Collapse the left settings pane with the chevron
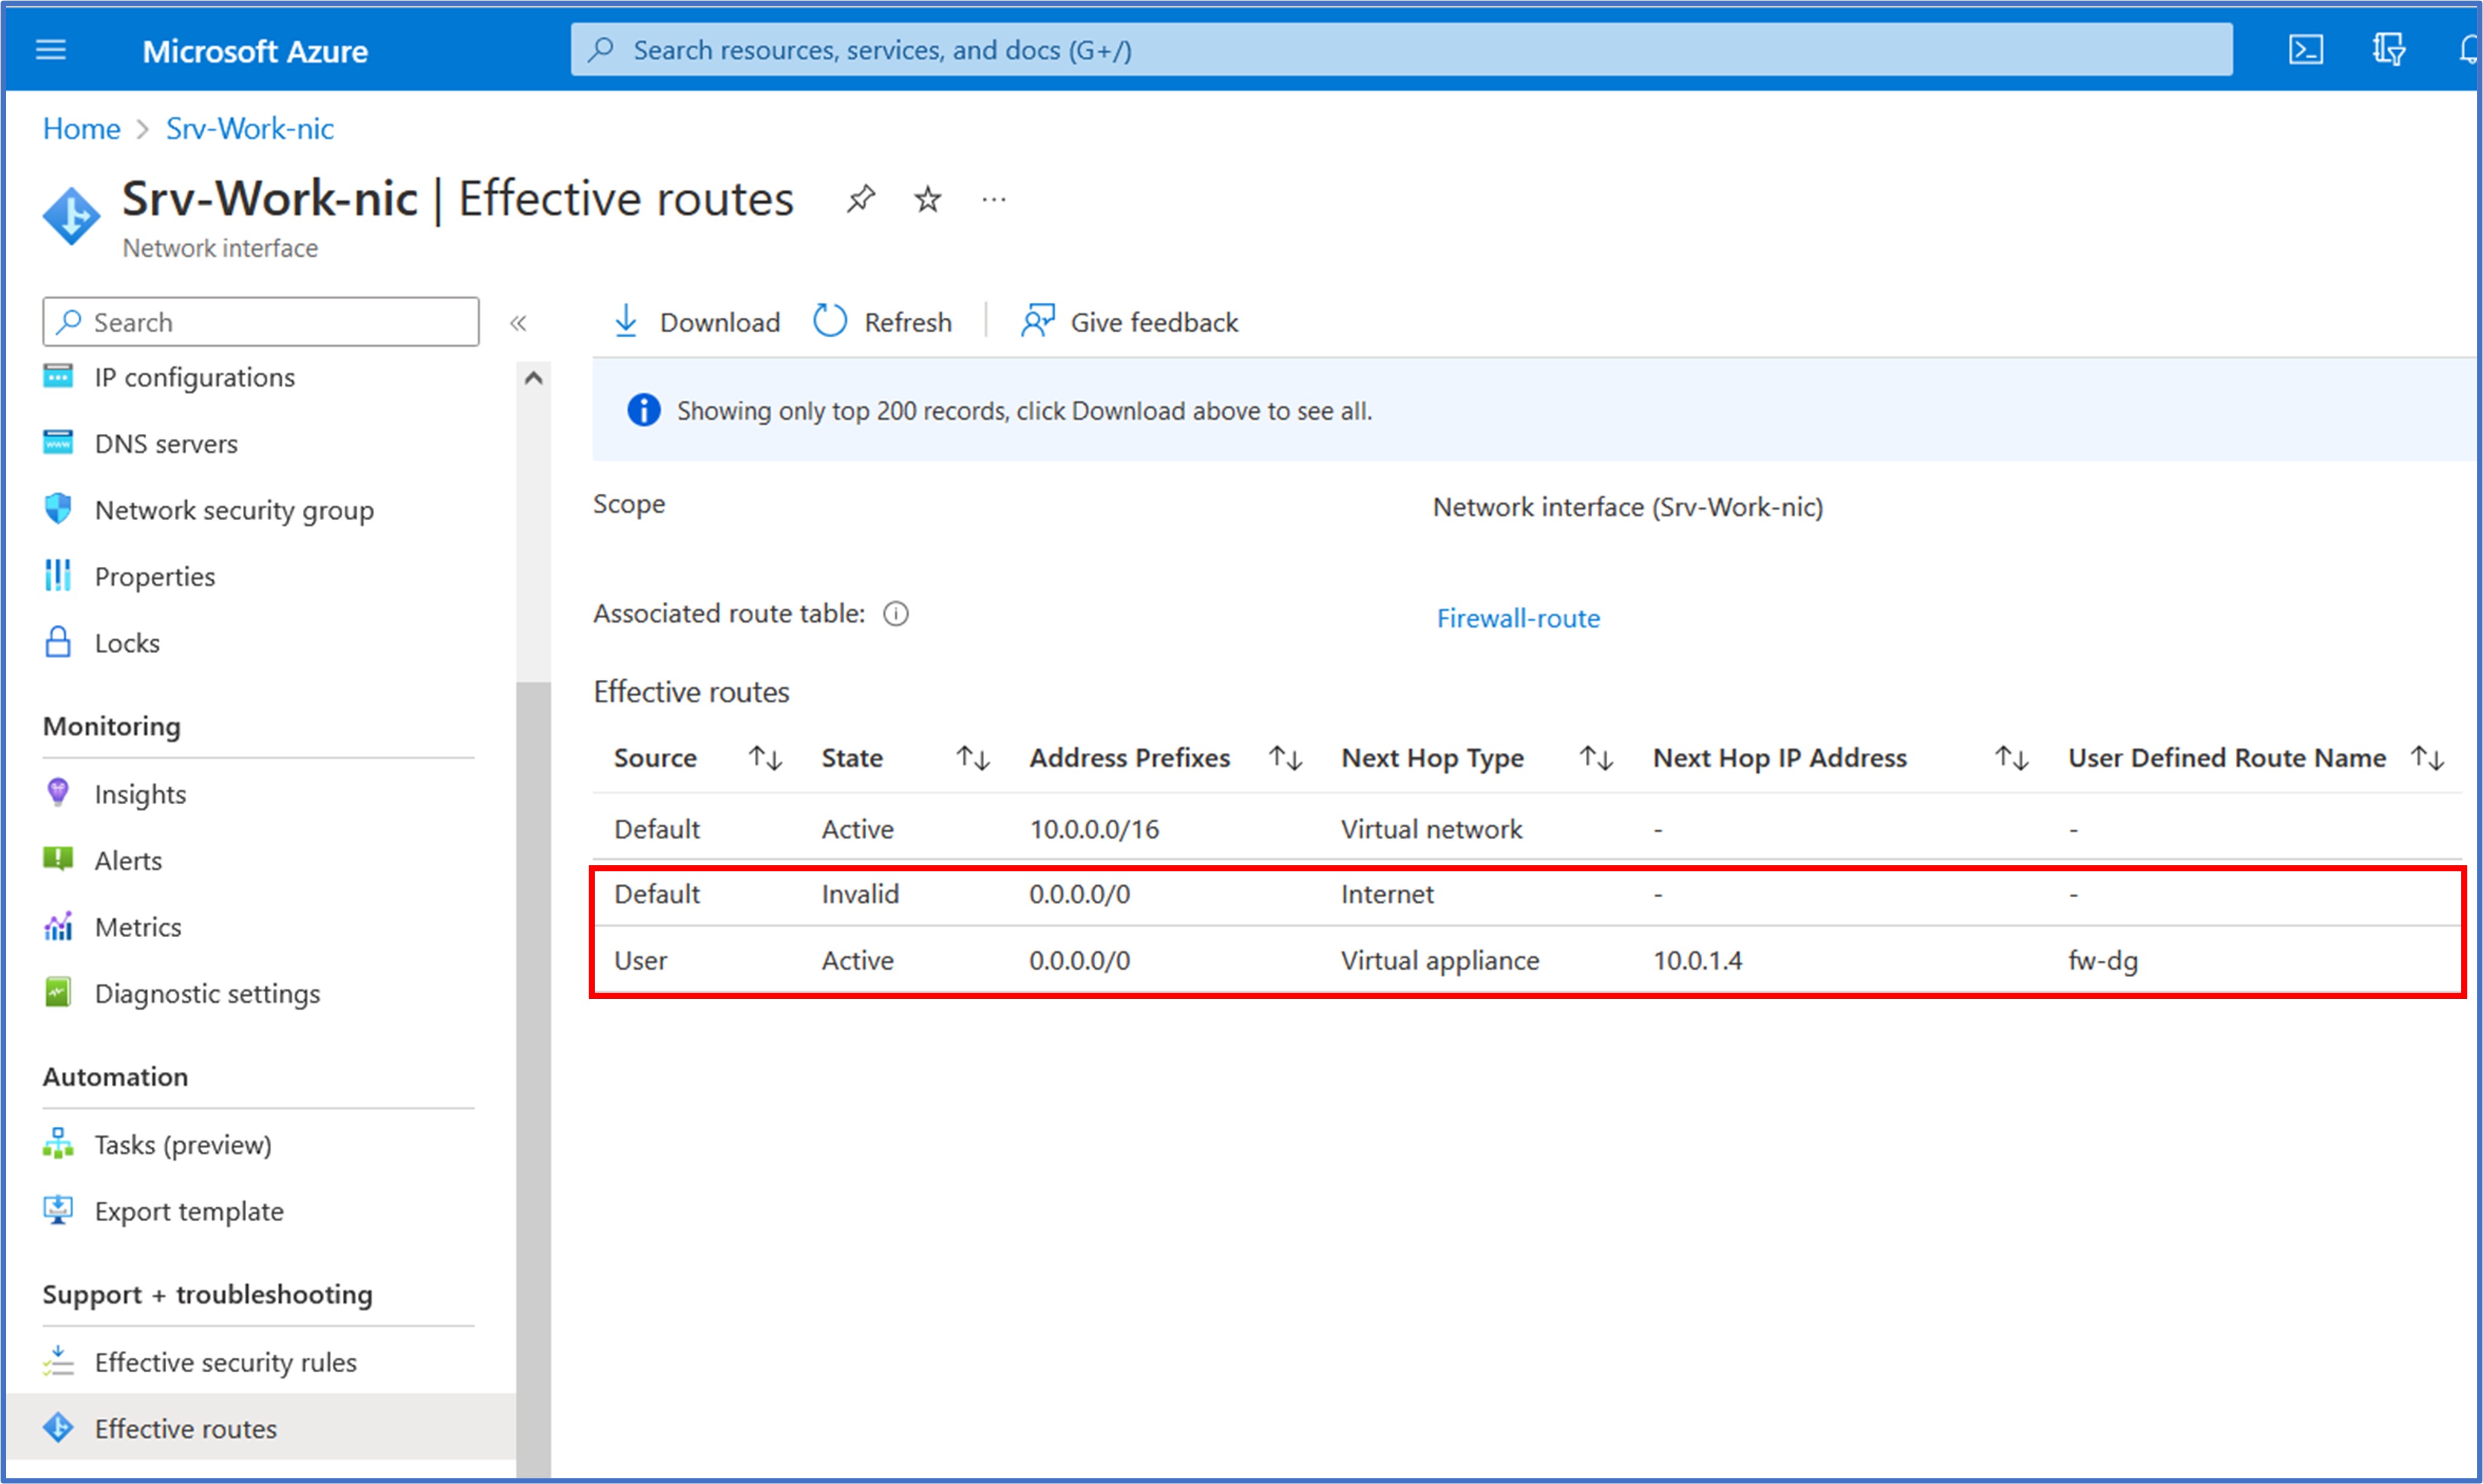This screenshot has width=2483, height=1484. (519, 322)
